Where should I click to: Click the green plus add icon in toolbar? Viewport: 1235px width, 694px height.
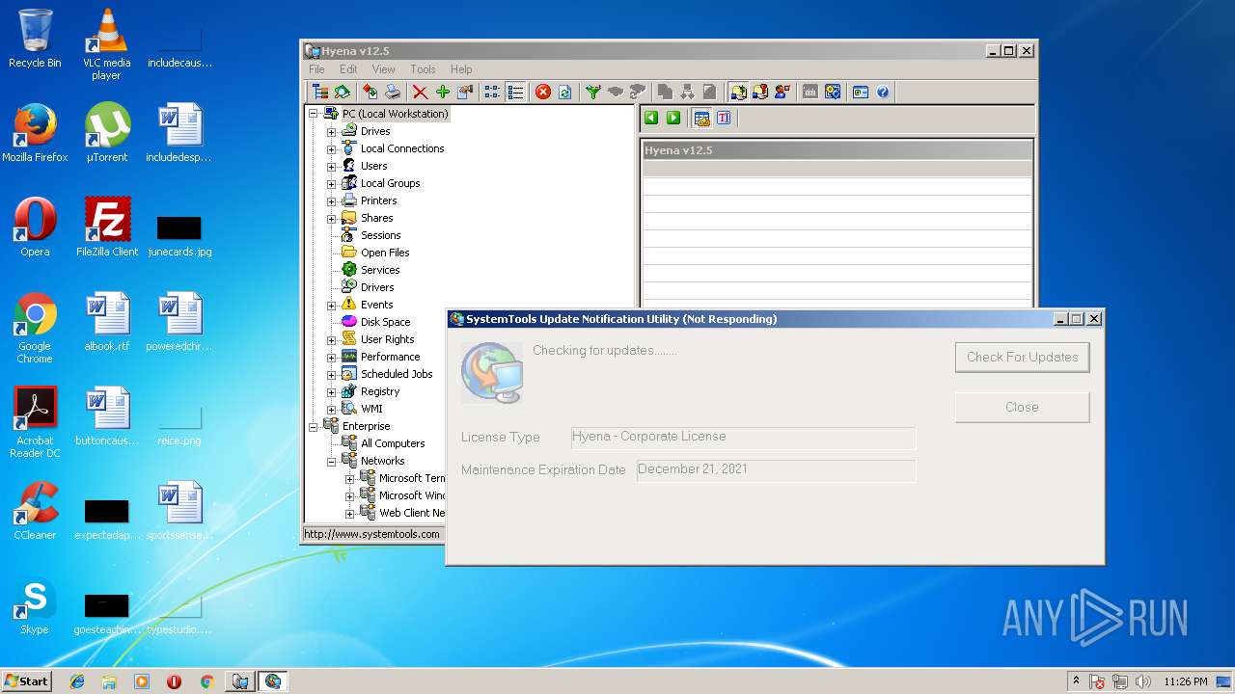pyautogui.click(x=443, y=93)
